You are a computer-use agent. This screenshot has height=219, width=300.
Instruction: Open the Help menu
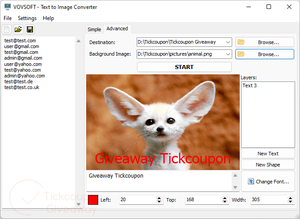click(48, 18)
